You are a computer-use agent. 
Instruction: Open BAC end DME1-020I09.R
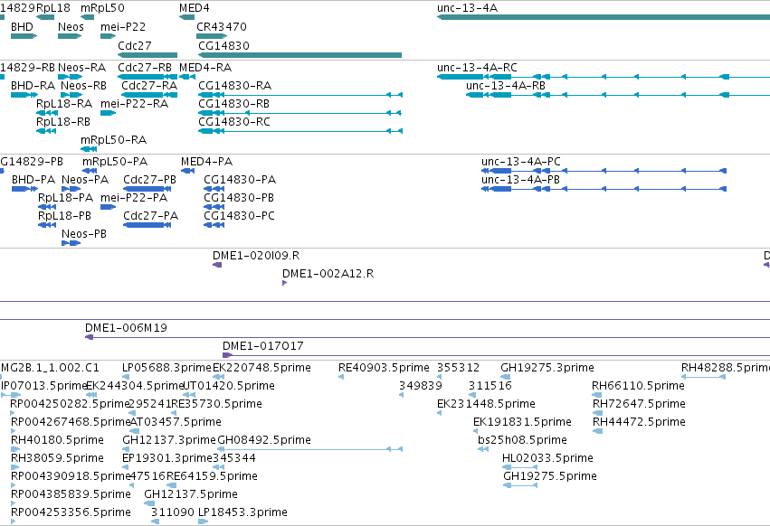tap(217, 265)
